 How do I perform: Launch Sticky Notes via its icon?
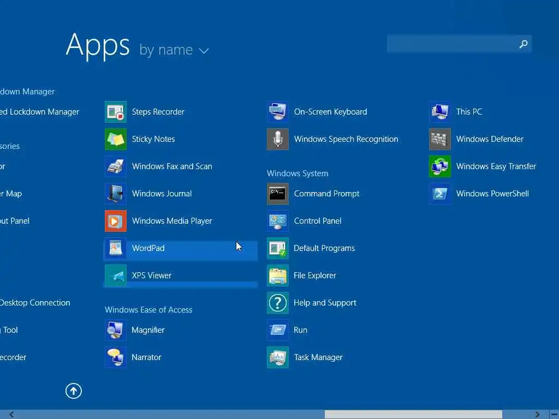(116, 139)
